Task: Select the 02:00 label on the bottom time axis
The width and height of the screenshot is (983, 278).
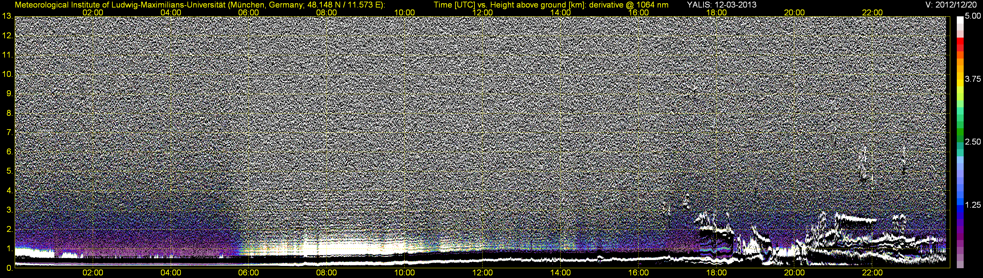Action: coord(93,273)
